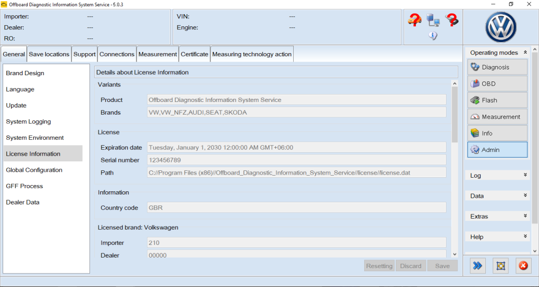This screenshot has width=539, height=287.
Task: Expand the Help section
Action: coord(525,237)
